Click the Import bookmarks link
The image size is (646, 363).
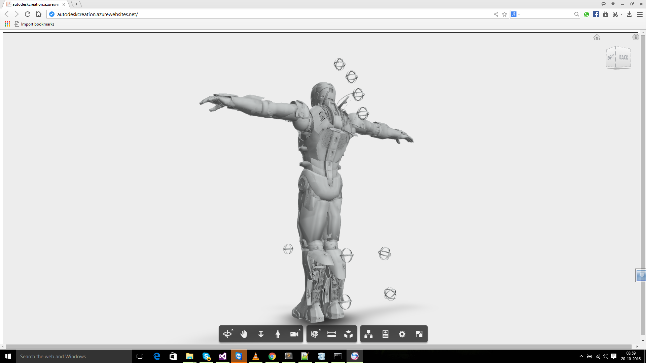pos(37,24)
